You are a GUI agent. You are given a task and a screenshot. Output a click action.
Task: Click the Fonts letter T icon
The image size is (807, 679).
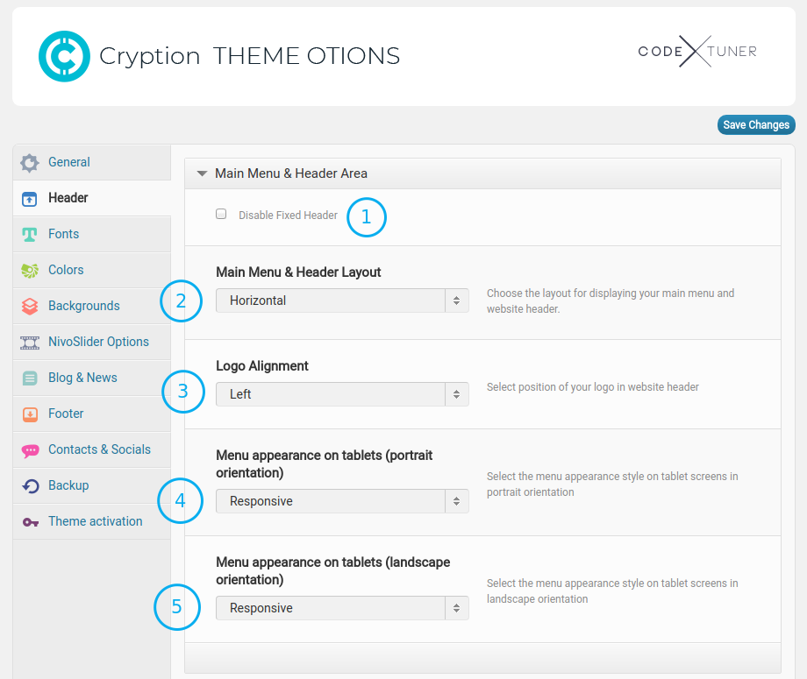[x=30, y=234]
